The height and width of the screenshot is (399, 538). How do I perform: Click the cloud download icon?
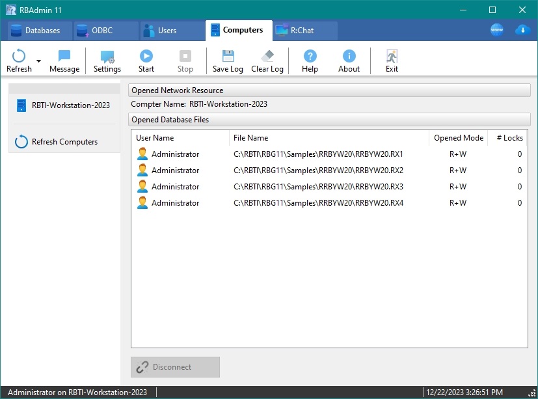(x=522, y=30)
